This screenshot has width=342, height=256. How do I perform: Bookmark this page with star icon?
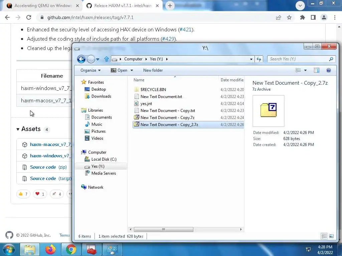point(289,17)
